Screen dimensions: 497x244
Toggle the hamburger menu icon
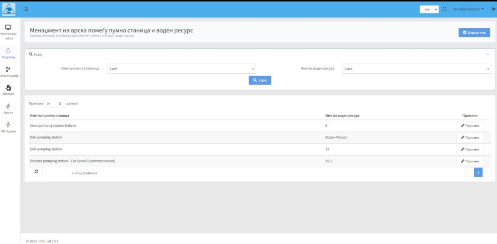pos(26,9)
